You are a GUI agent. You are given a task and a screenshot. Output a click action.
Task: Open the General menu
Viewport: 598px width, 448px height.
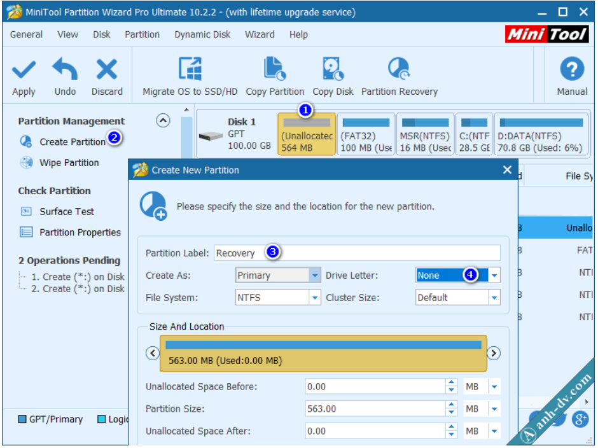(26, 34)
